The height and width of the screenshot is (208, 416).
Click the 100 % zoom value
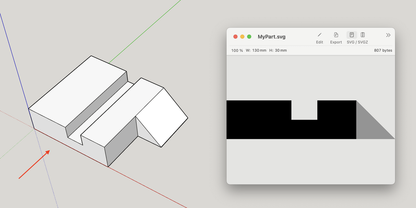[x=237, y=51]
